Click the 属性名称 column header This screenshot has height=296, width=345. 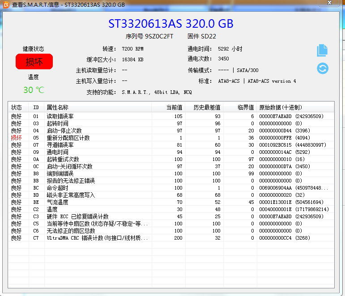coord(58,107)
